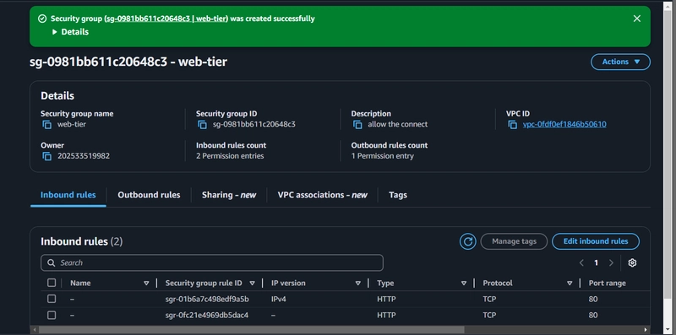This screenshot has width=676, height=335.
Task: Copy the security group ID value
Action: tap(202, 124)
